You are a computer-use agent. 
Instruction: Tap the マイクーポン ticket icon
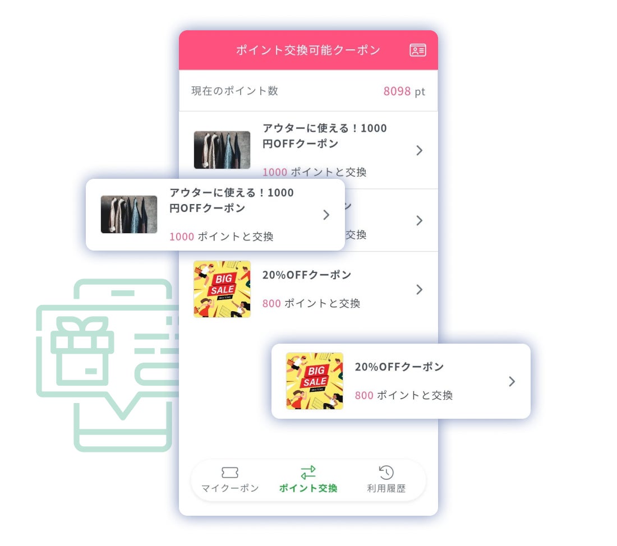[x=230, y=472]
